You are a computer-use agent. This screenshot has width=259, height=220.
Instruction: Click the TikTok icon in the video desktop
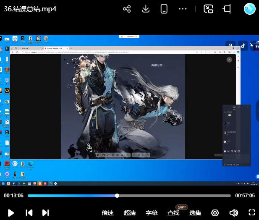[243, 46]
